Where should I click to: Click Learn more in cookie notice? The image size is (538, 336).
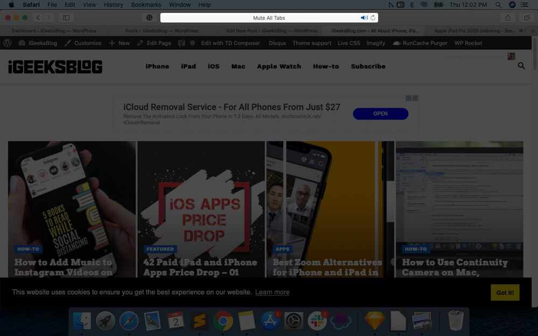click(x=272, y=292)
